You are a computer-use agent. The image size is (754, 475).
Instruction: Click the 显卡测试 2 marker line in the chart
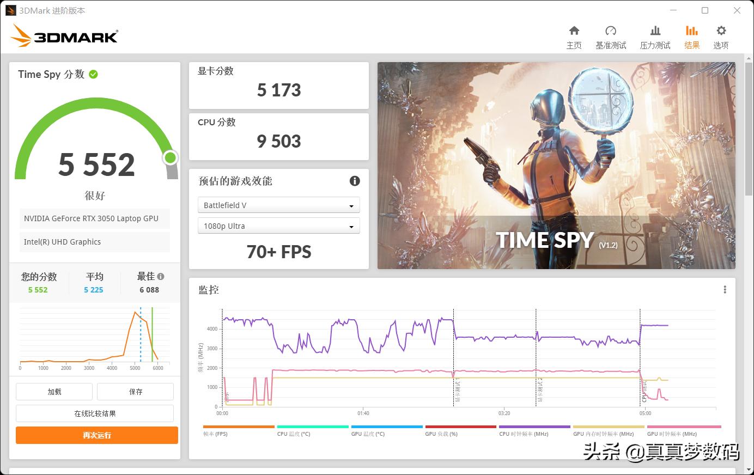click(536, 357)
